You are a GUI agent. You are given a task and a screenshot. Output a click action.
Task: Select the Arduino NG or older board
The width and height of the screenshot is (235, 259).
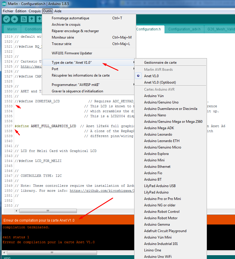click(x=171, y=205)
